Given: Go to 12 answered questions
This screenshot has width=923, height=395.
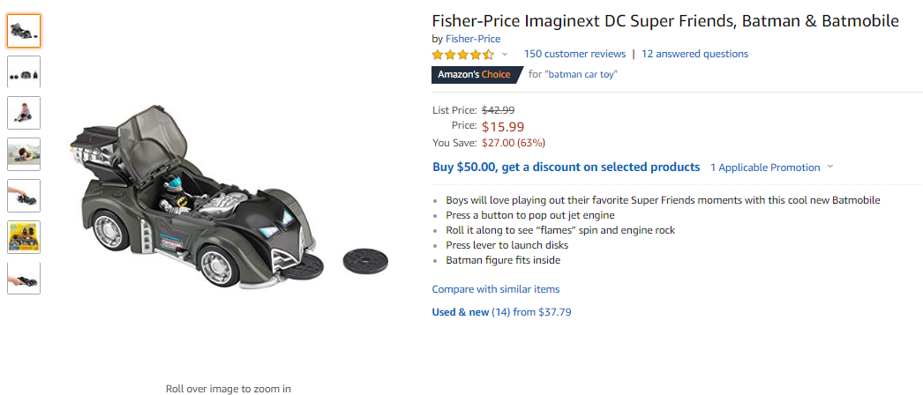Looking at the screenshot, I should click(x=694, y=54).
